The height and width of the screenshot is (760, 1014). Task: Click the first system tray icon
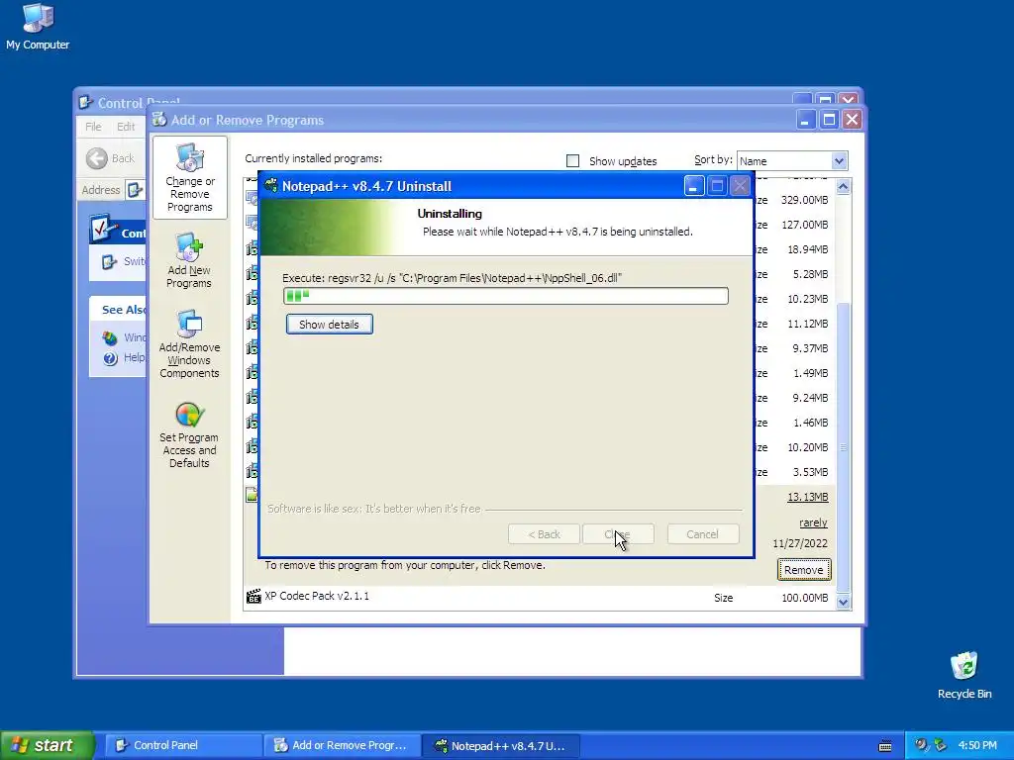pos(921,745)
